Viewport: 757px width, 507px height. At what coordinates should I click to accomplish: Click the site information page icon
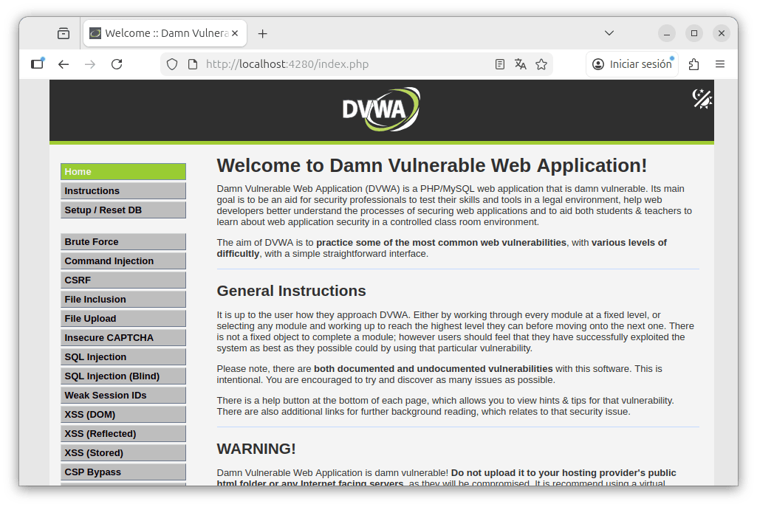coord(193,64)
